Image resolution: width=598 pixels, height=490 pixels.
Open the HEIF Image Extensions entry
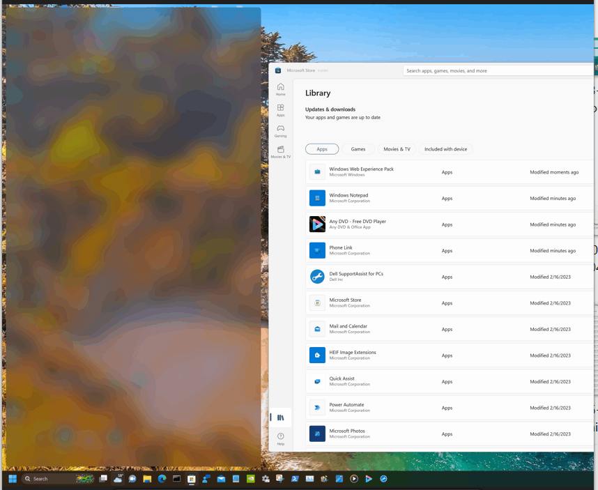450,355
